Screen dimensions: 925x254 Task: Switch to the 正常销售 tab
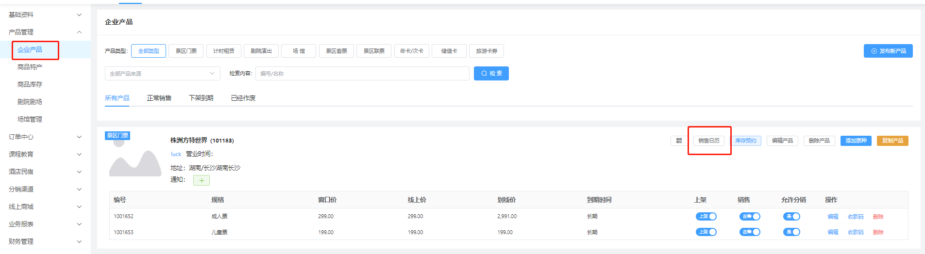tap(159, 98)
